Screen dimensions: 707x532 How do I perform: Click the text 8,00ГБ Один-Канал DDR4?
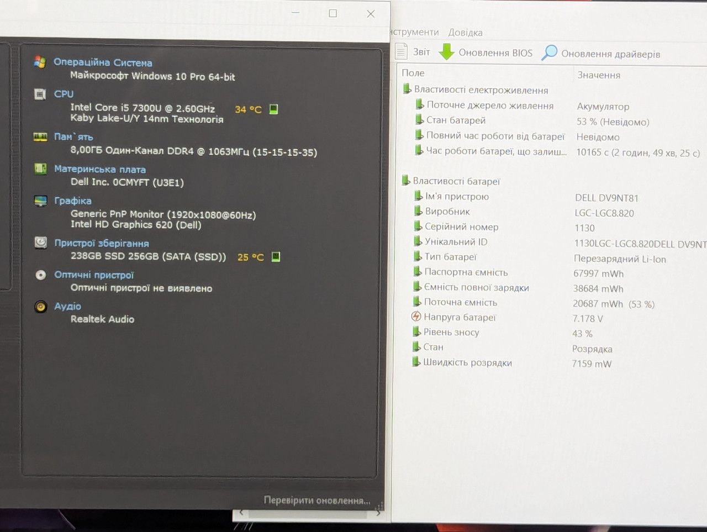132,151
